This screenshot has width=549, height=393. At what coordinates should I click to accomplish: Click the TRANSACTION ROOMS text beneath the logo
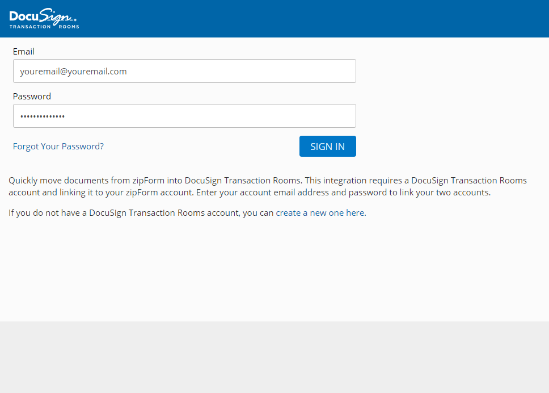[44, 25]
